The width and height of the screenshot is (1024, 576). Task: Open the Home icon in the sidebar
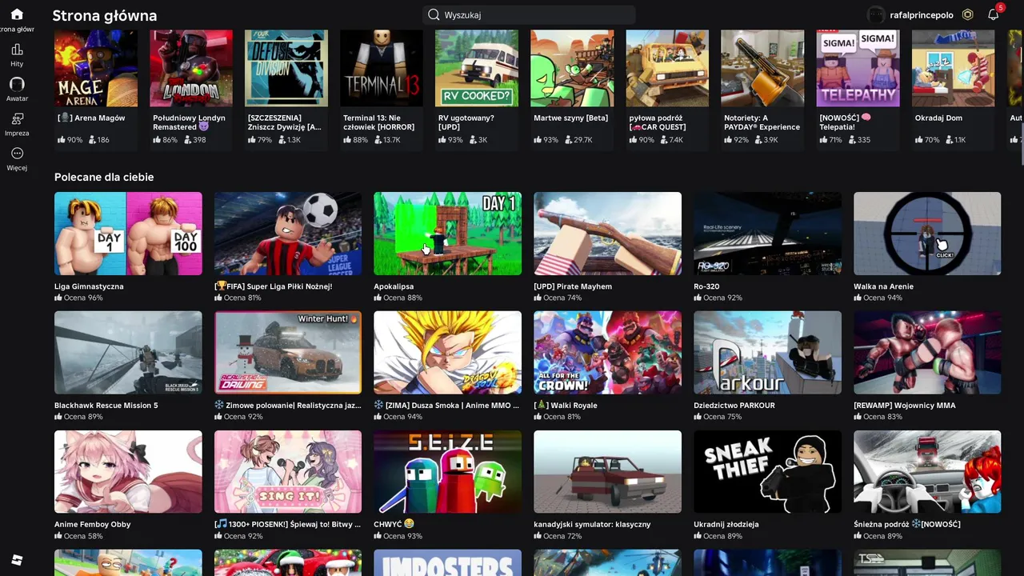pos(17,14)
